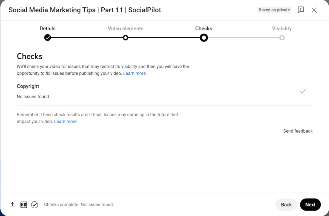Viewport: 329px width, 216px height.
Task: Open Learn more link after publishing text
Action: tap(135, 73)
